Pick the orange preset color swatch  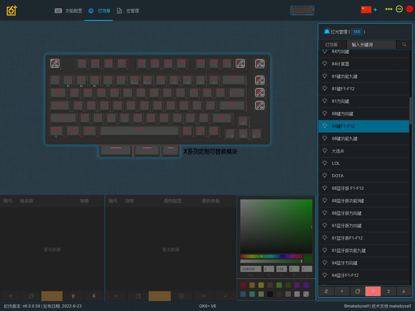click(x=252, y=285)
